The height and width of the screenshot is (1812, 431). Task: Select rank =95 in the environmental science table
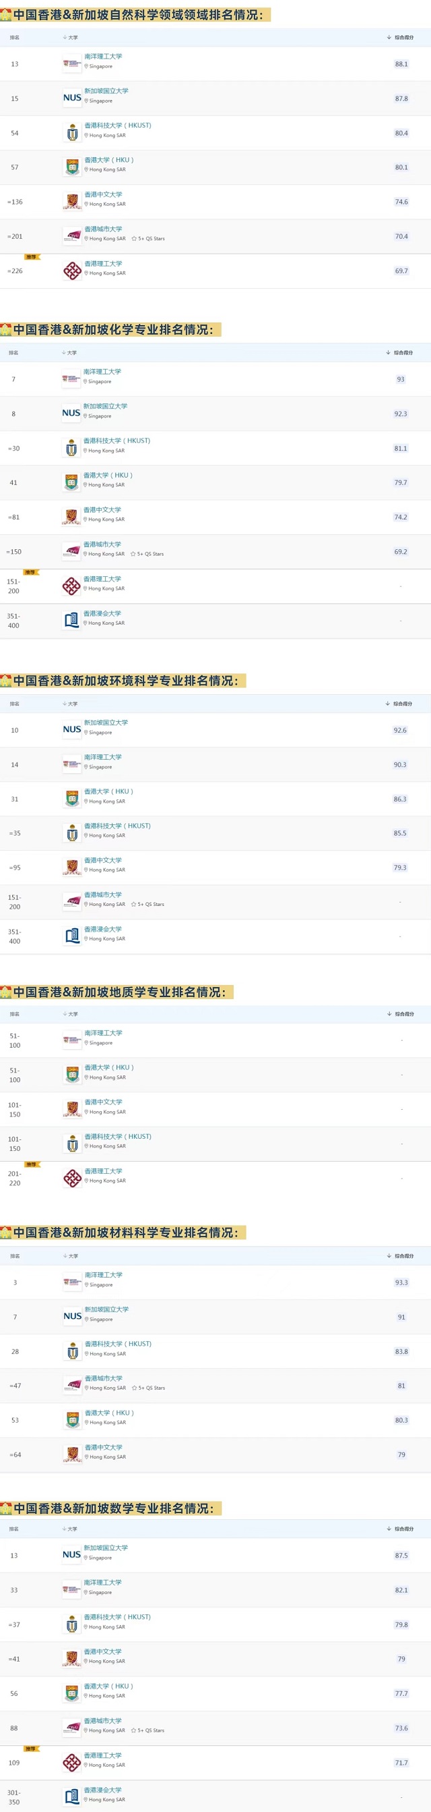(x=15, y=868)
